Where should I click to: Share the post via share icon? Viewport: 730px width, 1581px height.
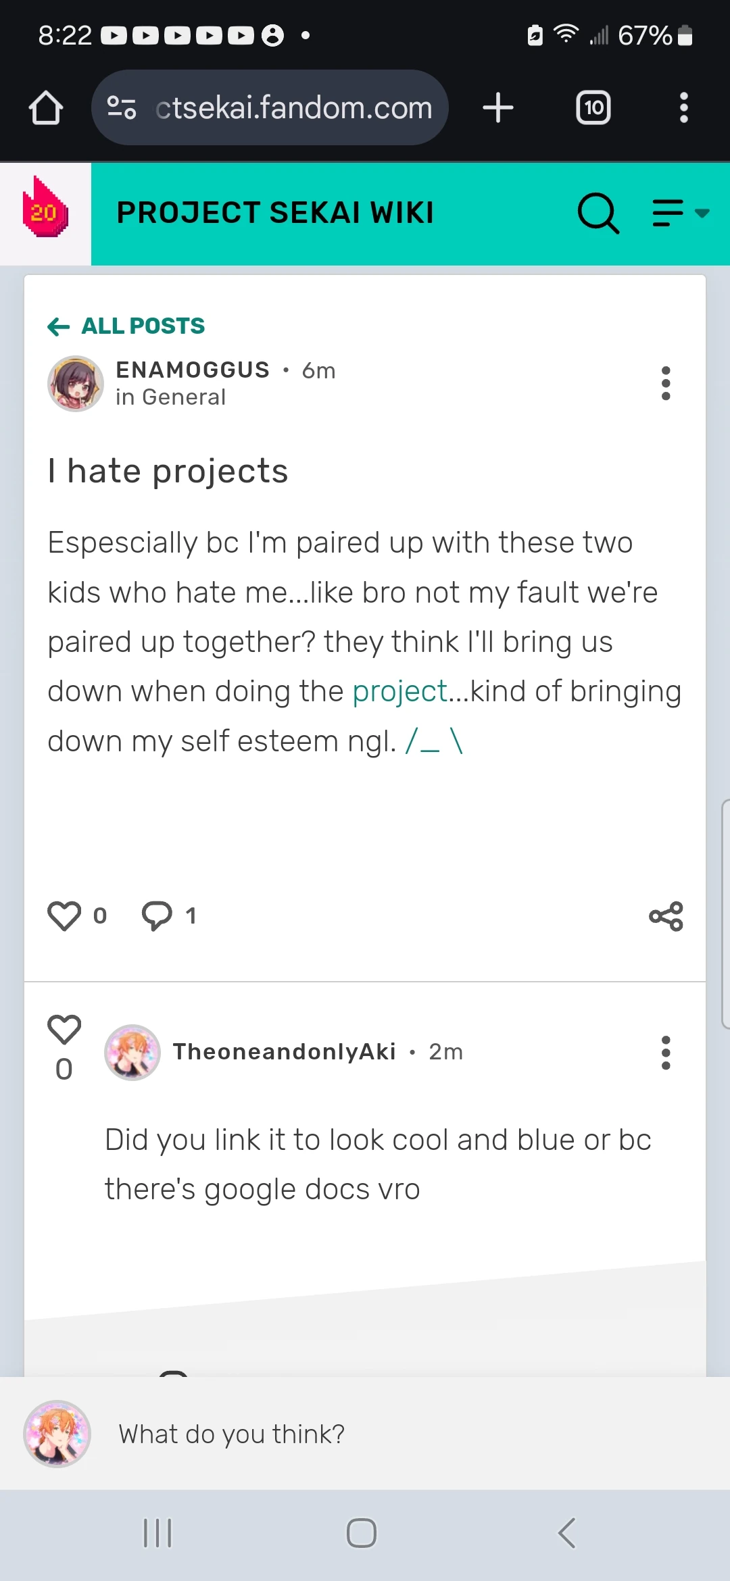point(666,916)
